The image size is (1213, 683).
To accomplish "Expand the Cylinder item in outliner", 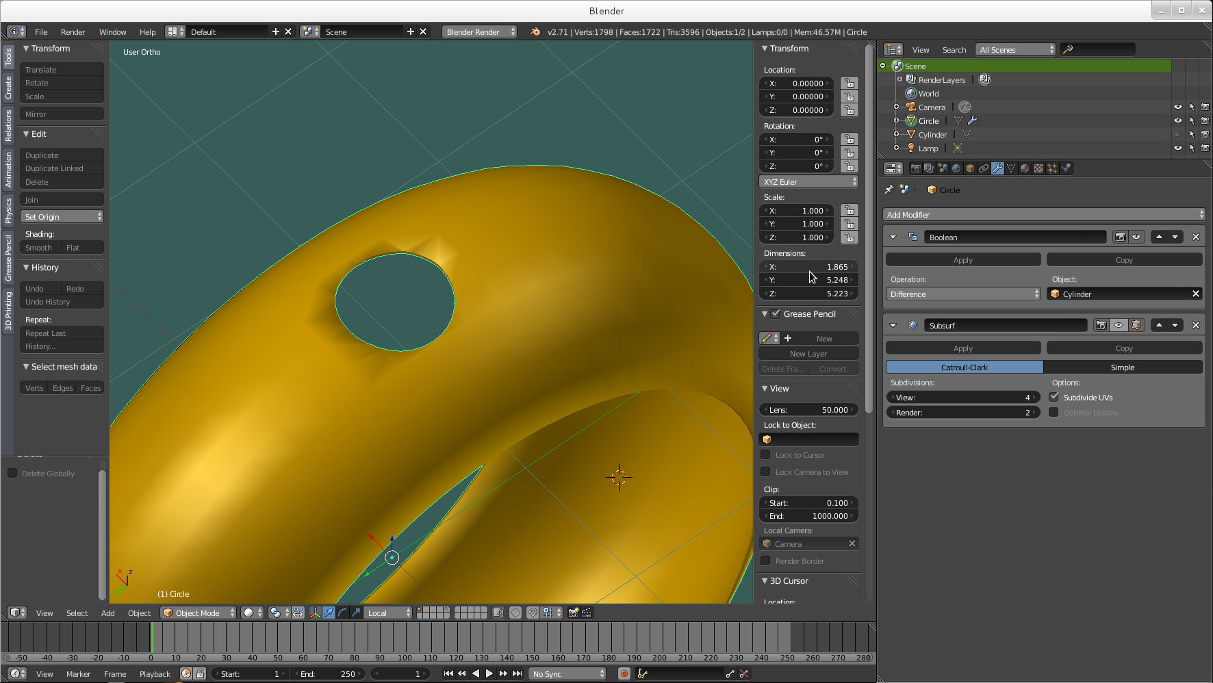I will coord(896,134).
